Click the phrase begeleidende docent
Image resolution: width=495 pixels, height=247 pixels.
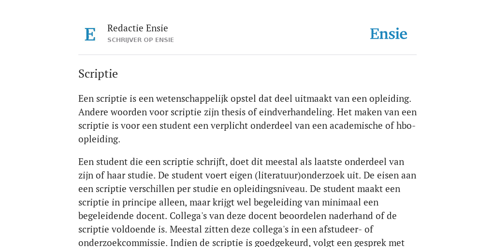123,216
